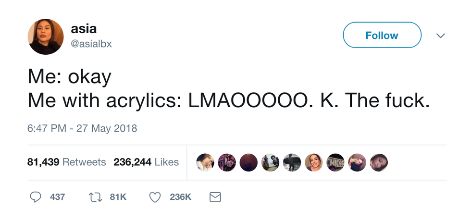Click the reply speech bubble icon
The image size is (471, 221).
36,196
